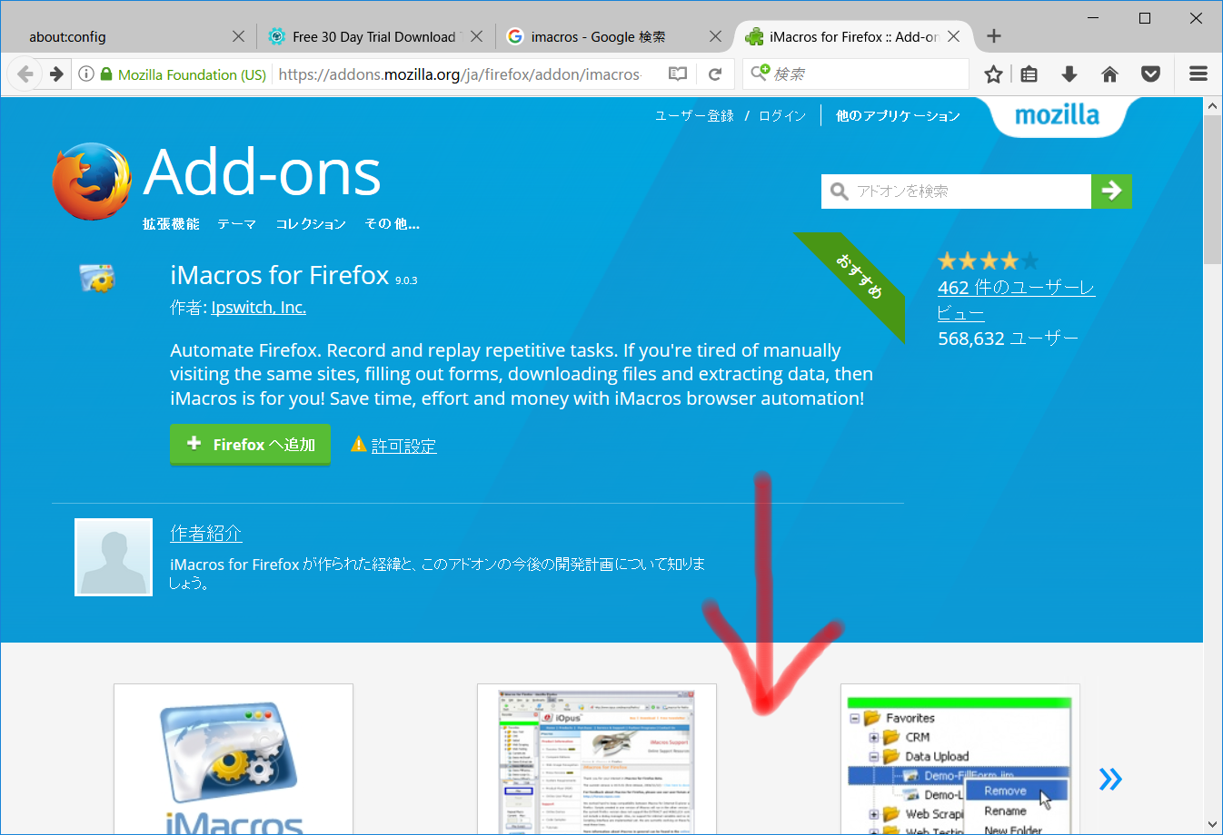Submit add-on search with green arrow button

point(1111,192)
